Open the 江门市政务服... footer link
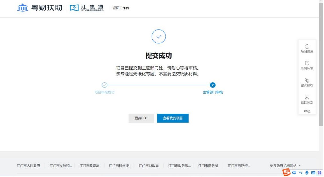The height and width of the screenshot is (177, 324). tap(180, 166)
